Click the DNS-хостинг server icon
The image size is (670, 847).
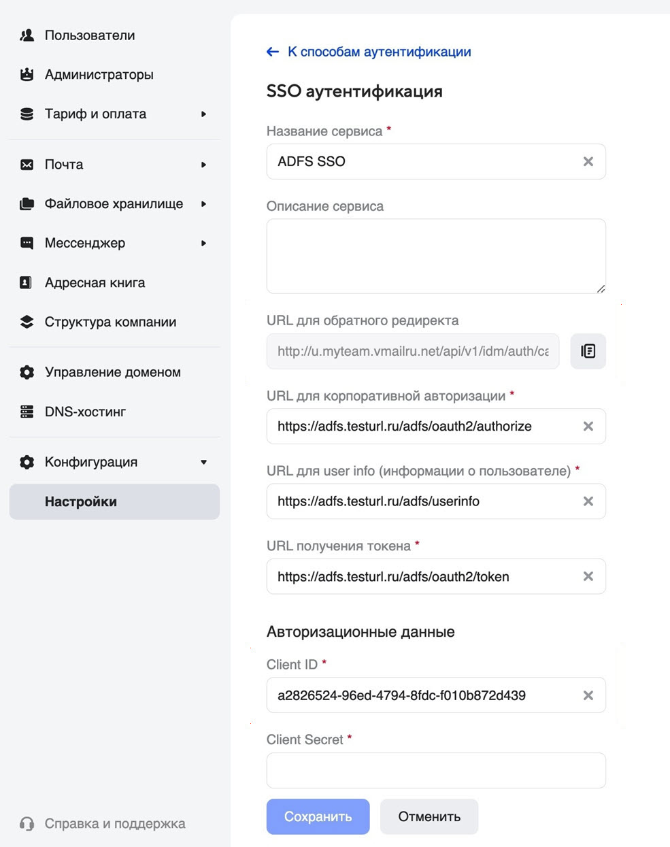coord(27,412)
